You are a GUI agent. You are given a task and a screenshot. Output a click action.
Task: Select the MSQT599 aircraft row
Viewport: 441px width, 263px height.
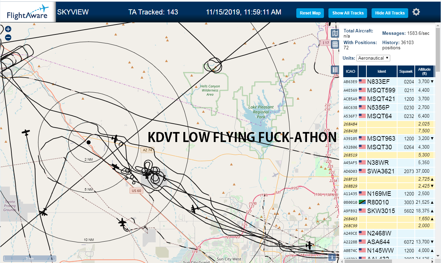pos(389,90)
